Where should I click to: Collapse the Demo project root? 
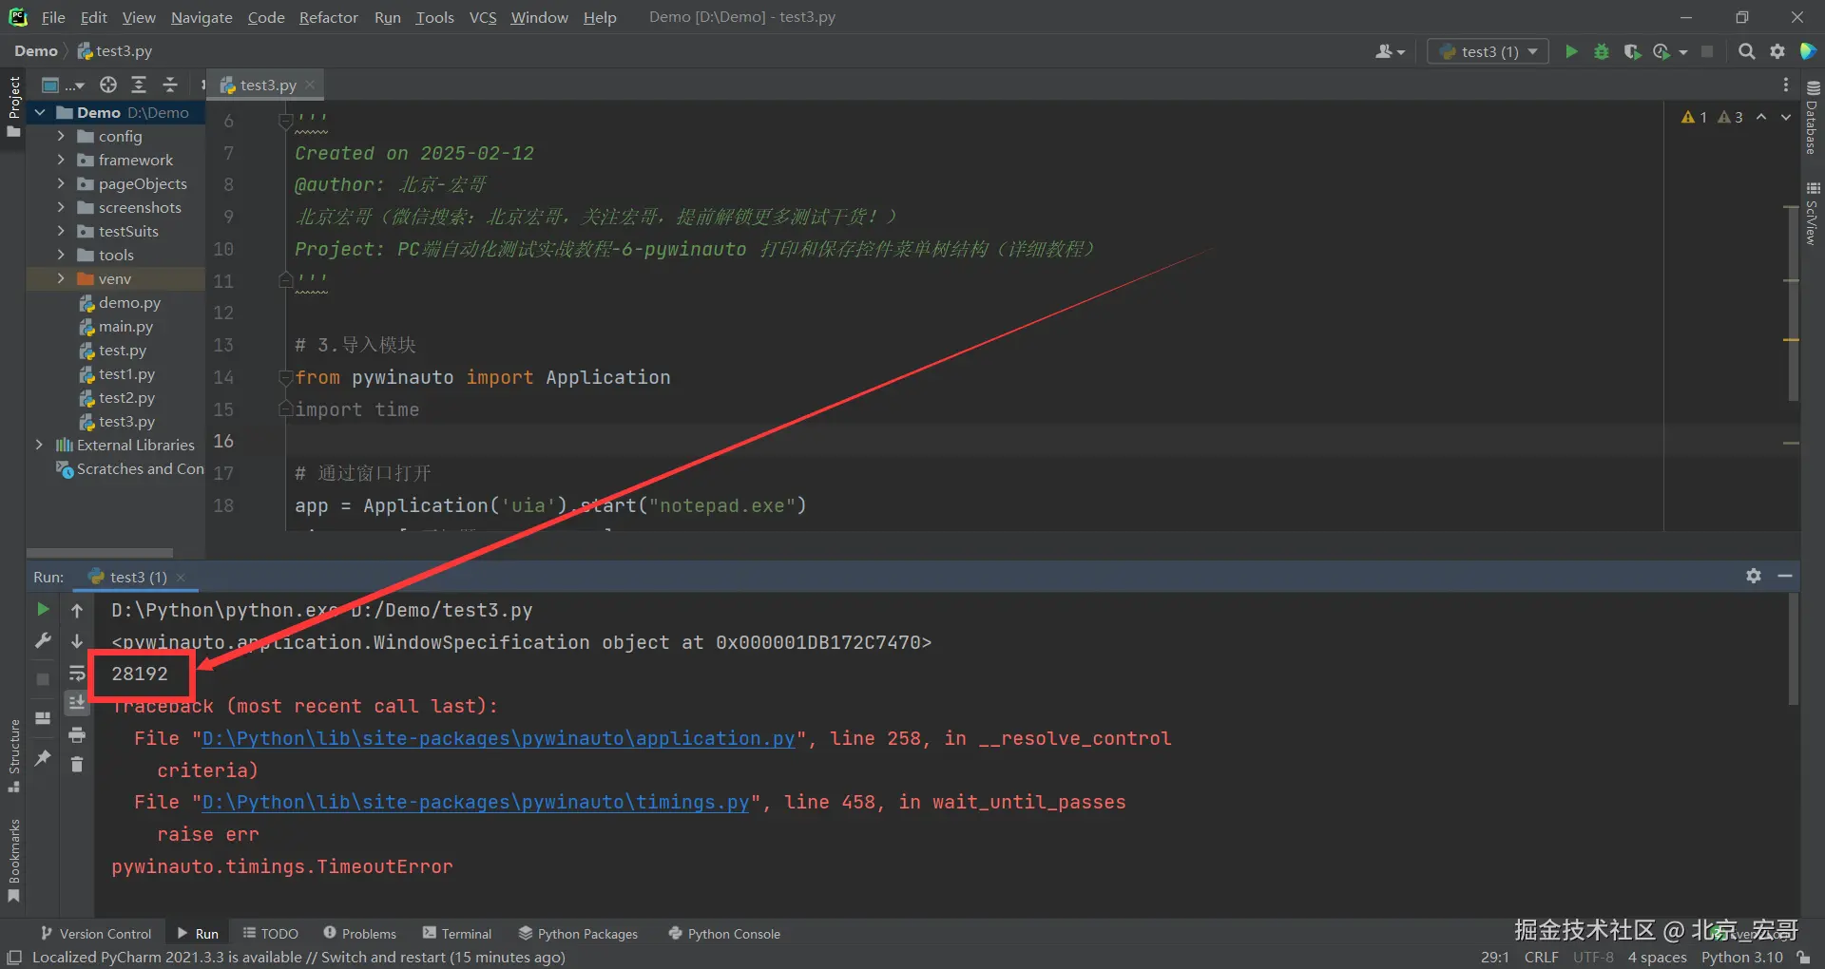tap(39, 112)
